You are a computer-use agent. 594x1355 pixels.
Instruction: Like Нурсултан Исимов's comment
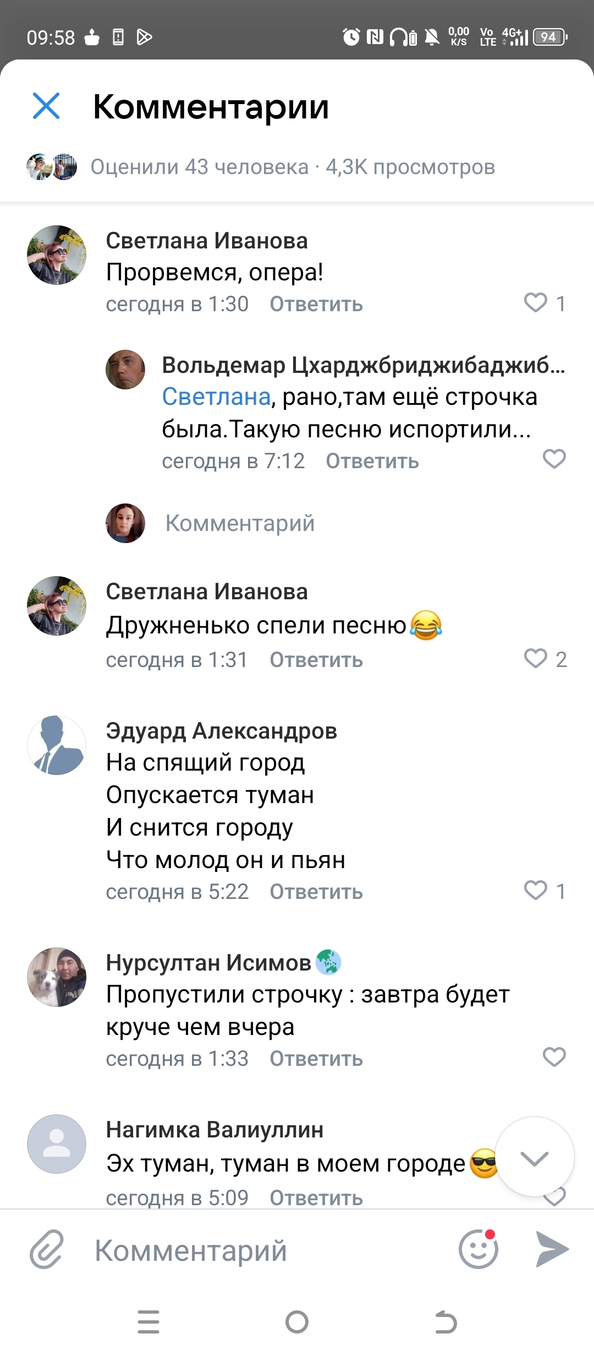pyautogui.click(x=554, y=1058)
